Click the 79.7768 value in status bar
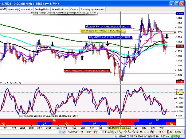 (139, 136)
